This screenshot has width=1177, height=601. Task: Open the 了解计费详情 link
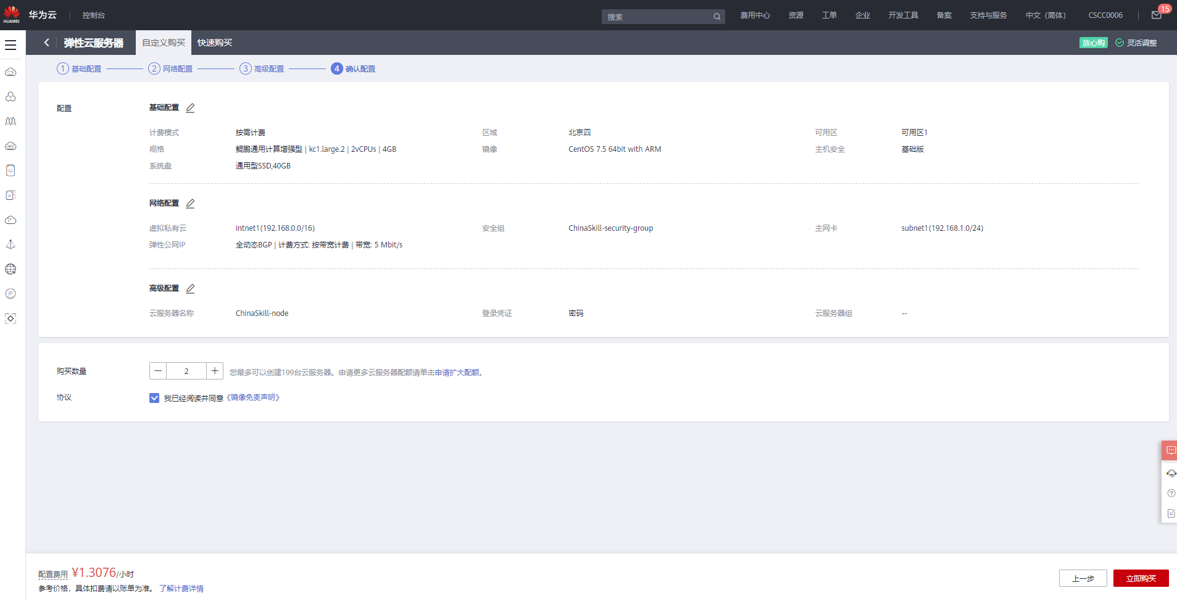(x=181, y=589)
